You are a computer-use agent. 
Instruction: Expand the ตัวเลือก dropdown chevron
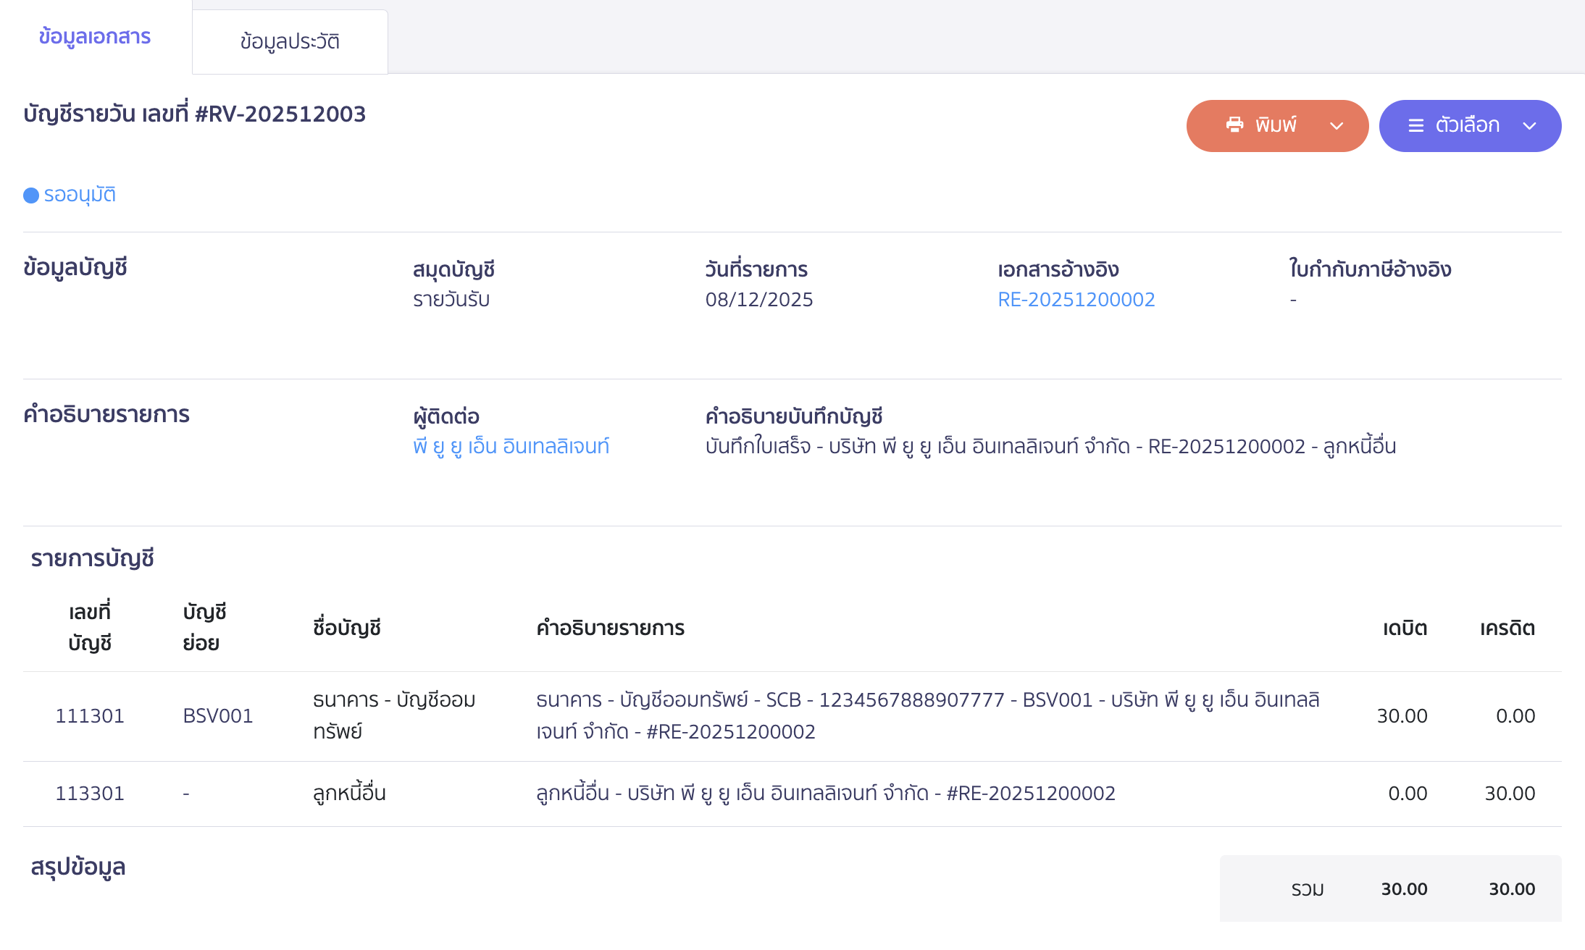[x=1529, y=126]
